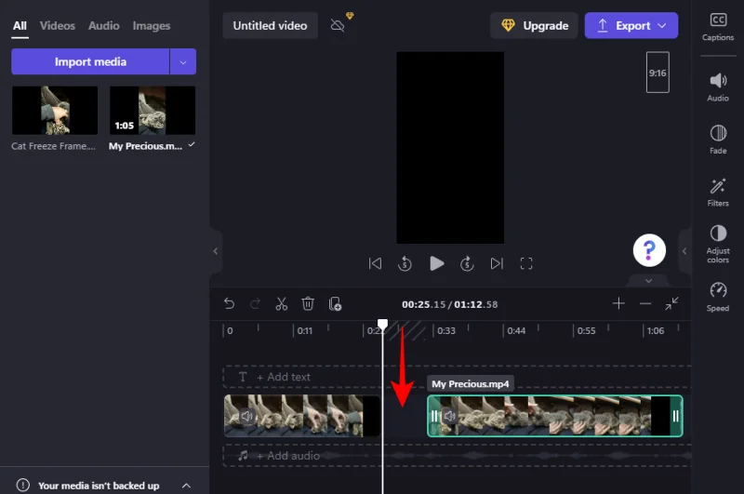744x494 pixels.
Task: Click the timeline playhead handle
Action: [382, 324]
